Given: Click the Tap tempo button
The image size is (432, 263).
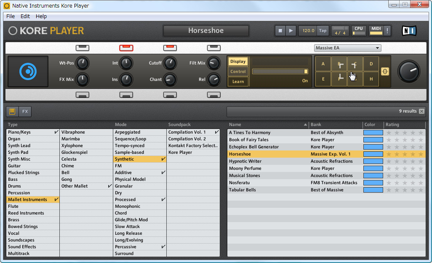Looking at the screenshot, I should pyautogui.click(x=323, y=31).
